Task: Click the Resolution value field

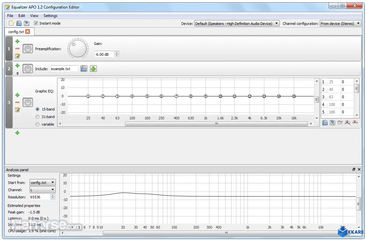Action: 40,197
